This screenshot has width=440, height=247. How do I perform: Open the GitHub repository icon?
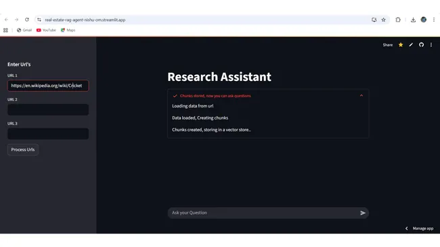(421, 45)
